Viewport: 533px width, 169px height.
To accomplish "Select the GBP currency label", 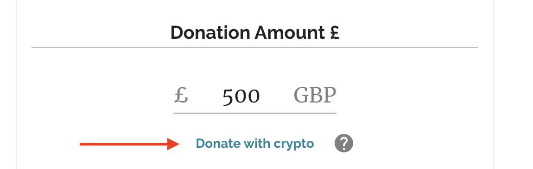I will (x=315, y=95).
